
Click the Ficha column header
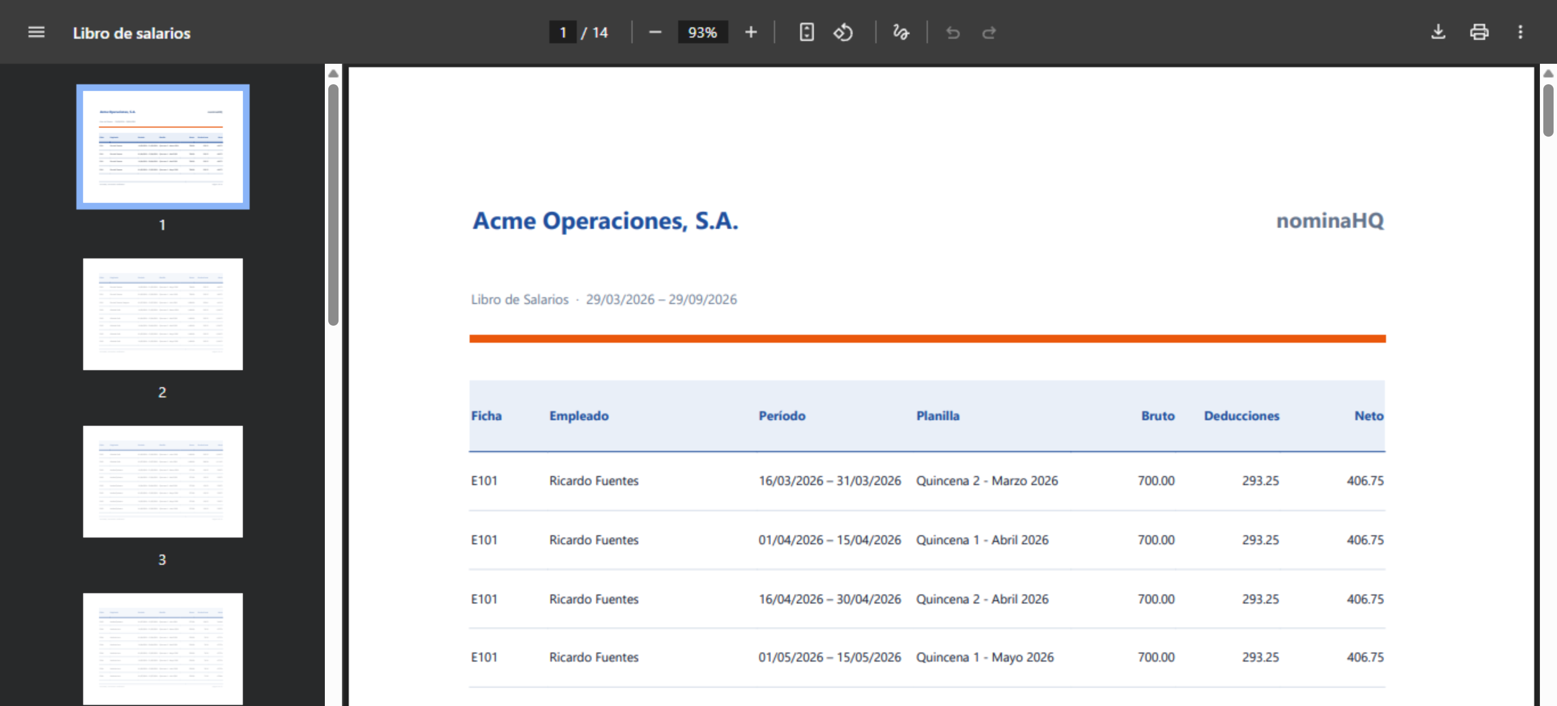click(486, 416)
